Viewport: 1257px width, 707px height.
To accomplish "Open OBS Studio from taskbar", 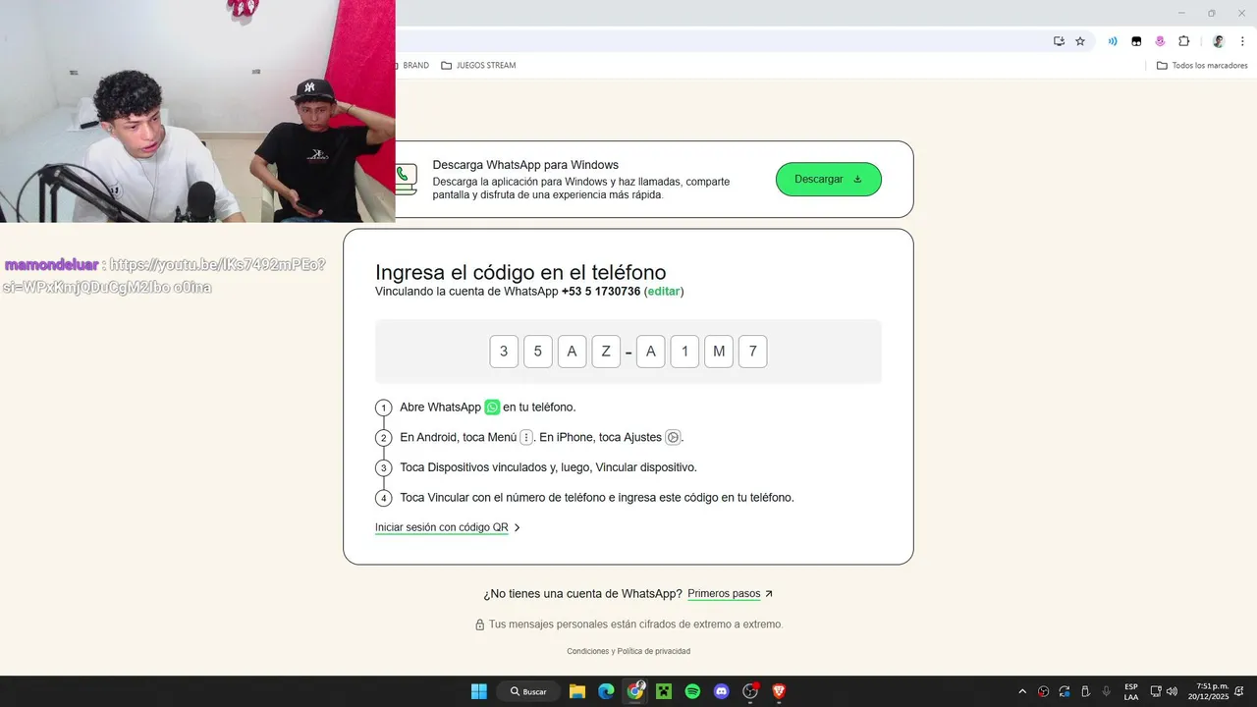I will (750, 691).
